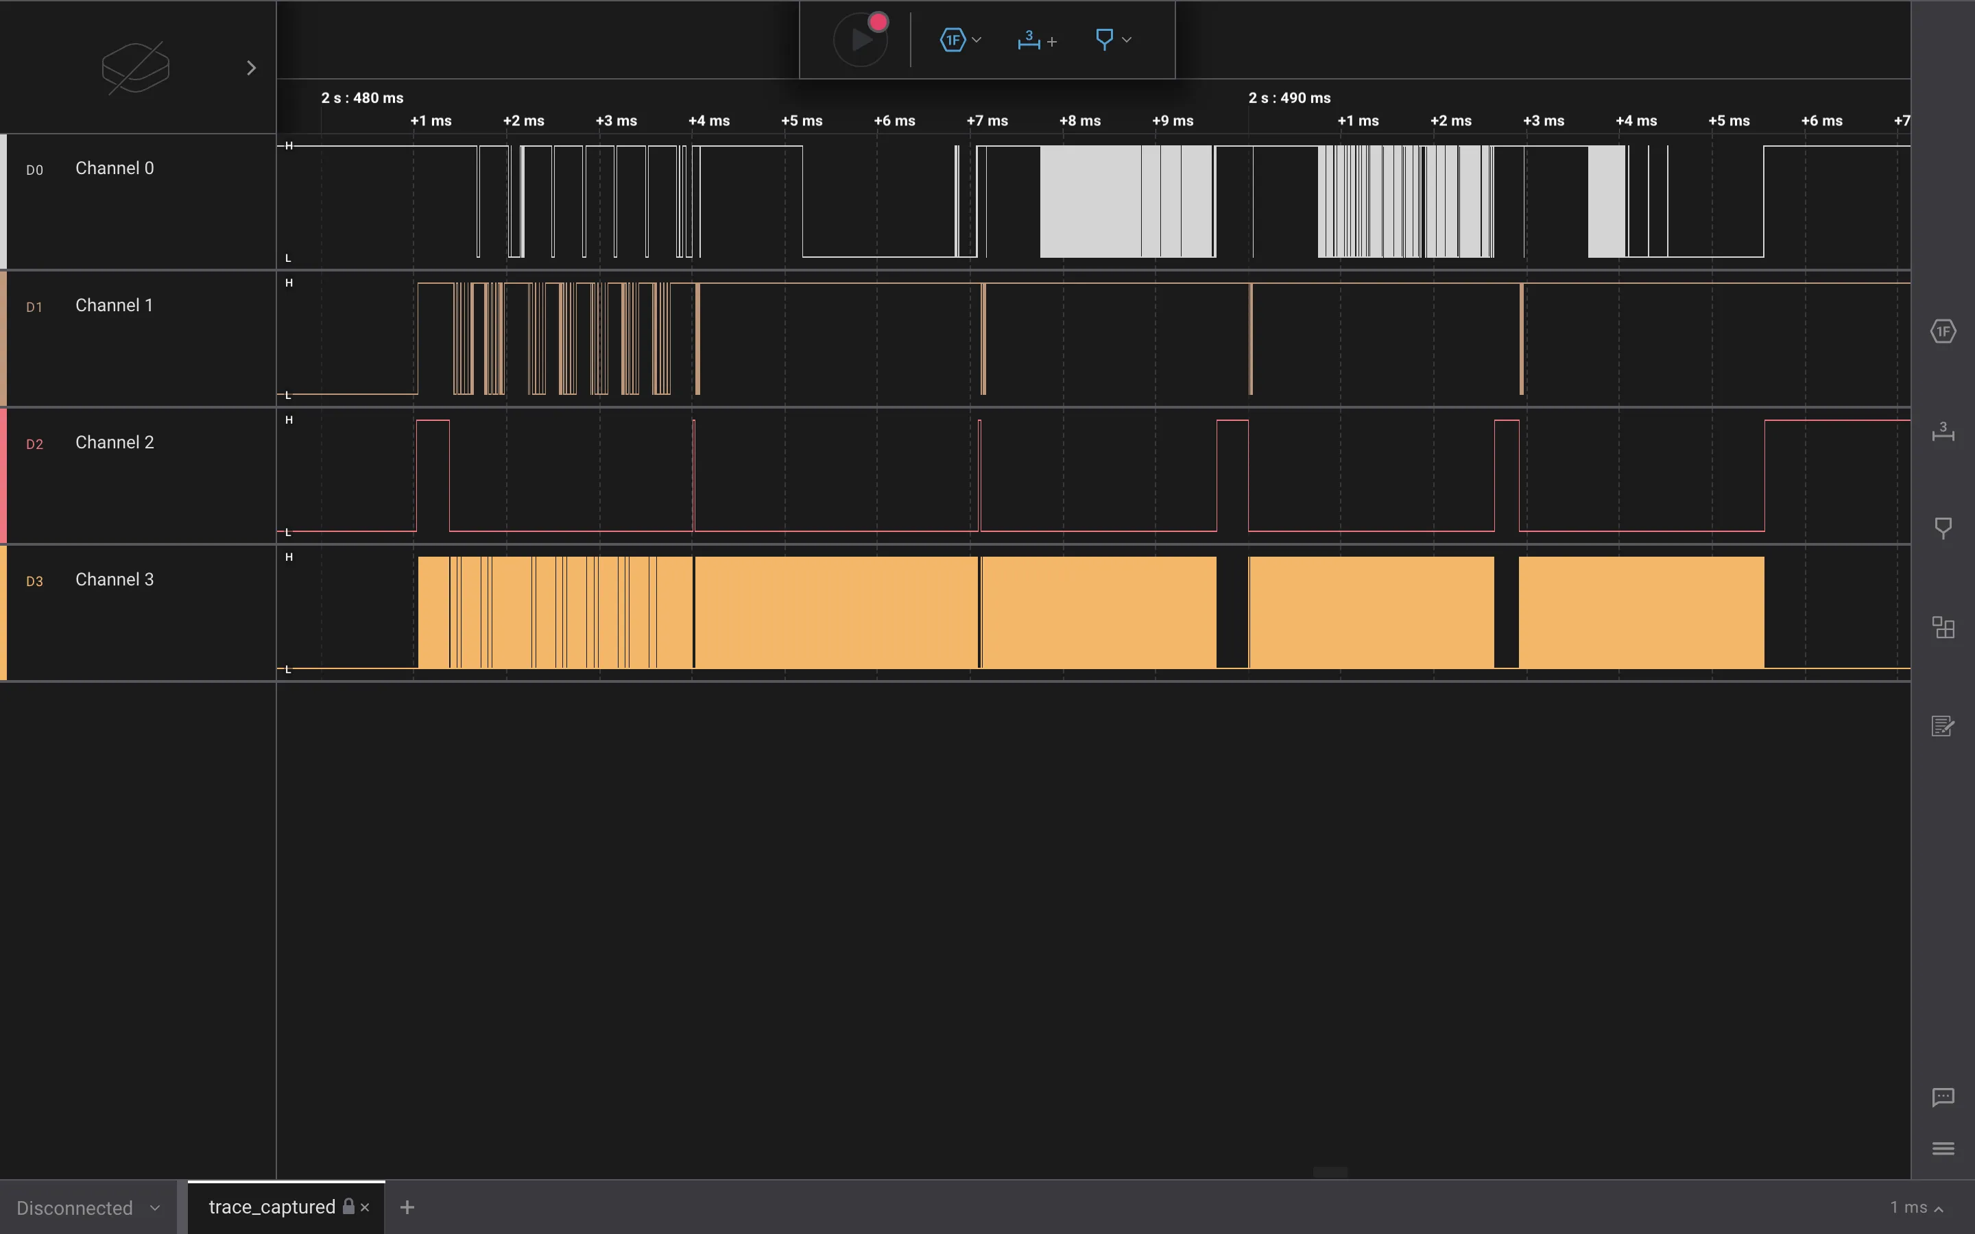Select the Channel 1 label
Viewport: 1975px width, 1234px height.
(115, 305)
